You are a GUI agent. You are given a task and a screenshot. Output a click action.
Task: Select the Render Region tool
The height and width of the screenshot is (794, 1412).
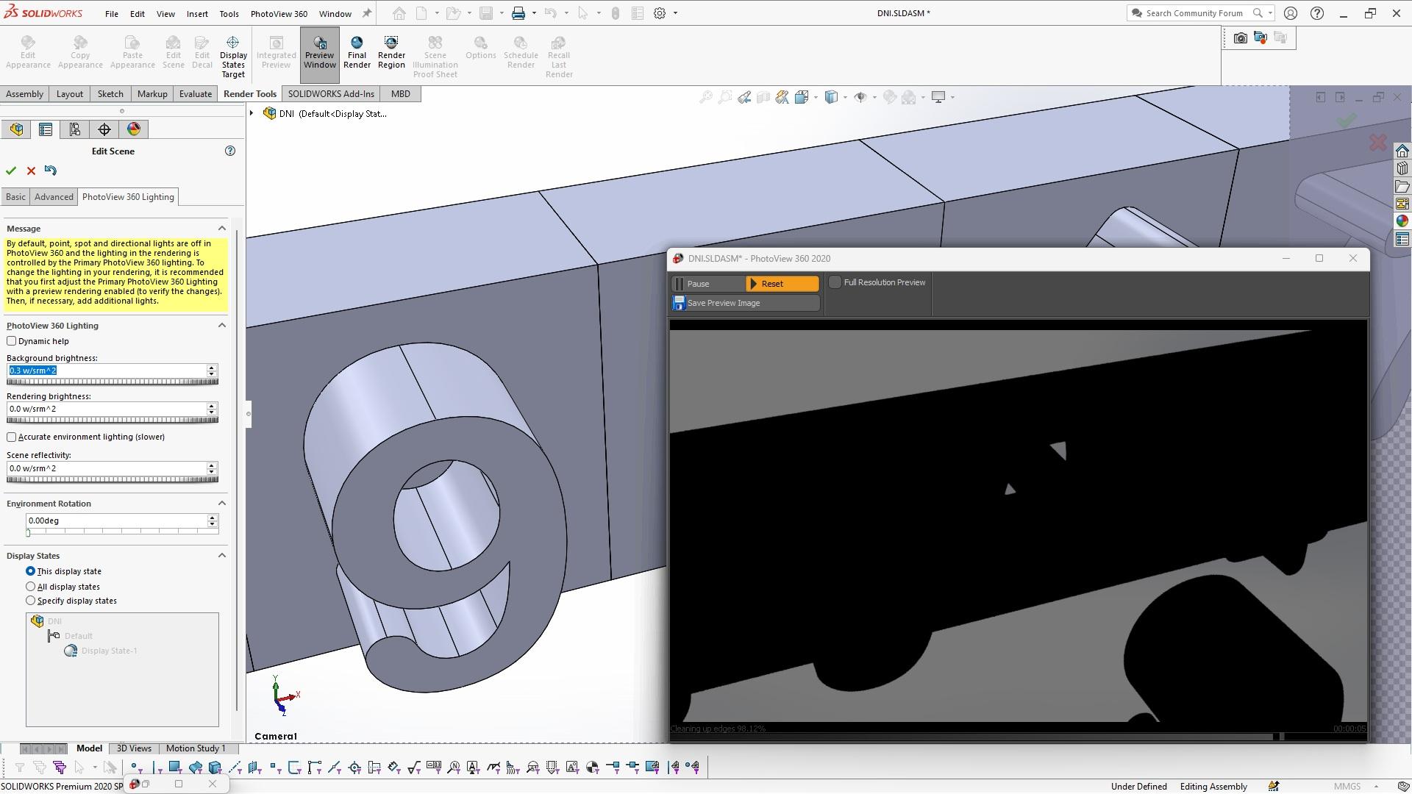(x=391, y=51)
